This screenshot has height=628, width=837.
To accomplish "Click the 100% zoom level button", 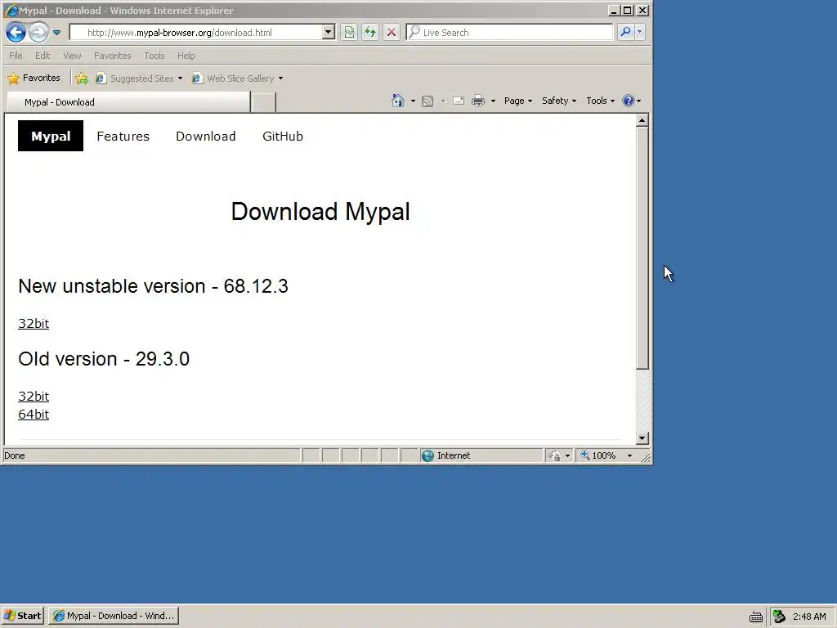I will (599, 455).
